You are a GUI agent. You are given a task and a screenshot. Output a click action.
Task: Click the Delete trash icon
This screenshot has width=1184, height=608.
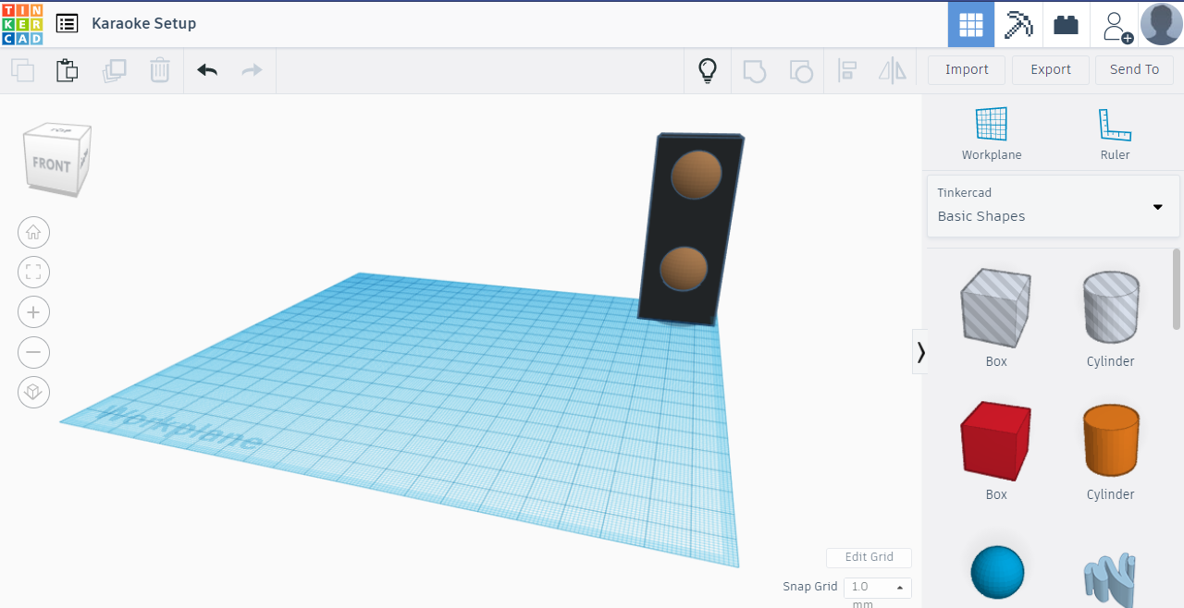tap(160, 70)
